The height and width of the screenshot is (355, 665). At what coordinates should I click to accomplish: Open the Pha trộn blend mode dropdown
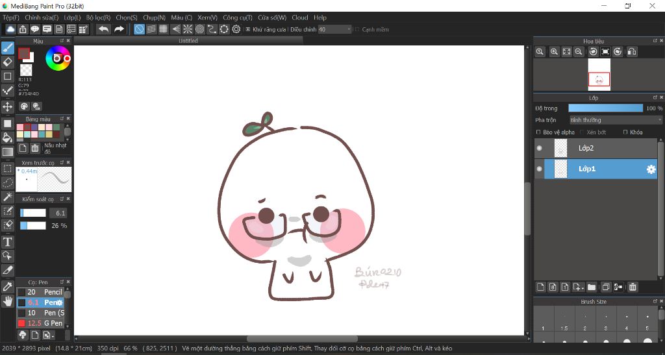tap(616, 120)
